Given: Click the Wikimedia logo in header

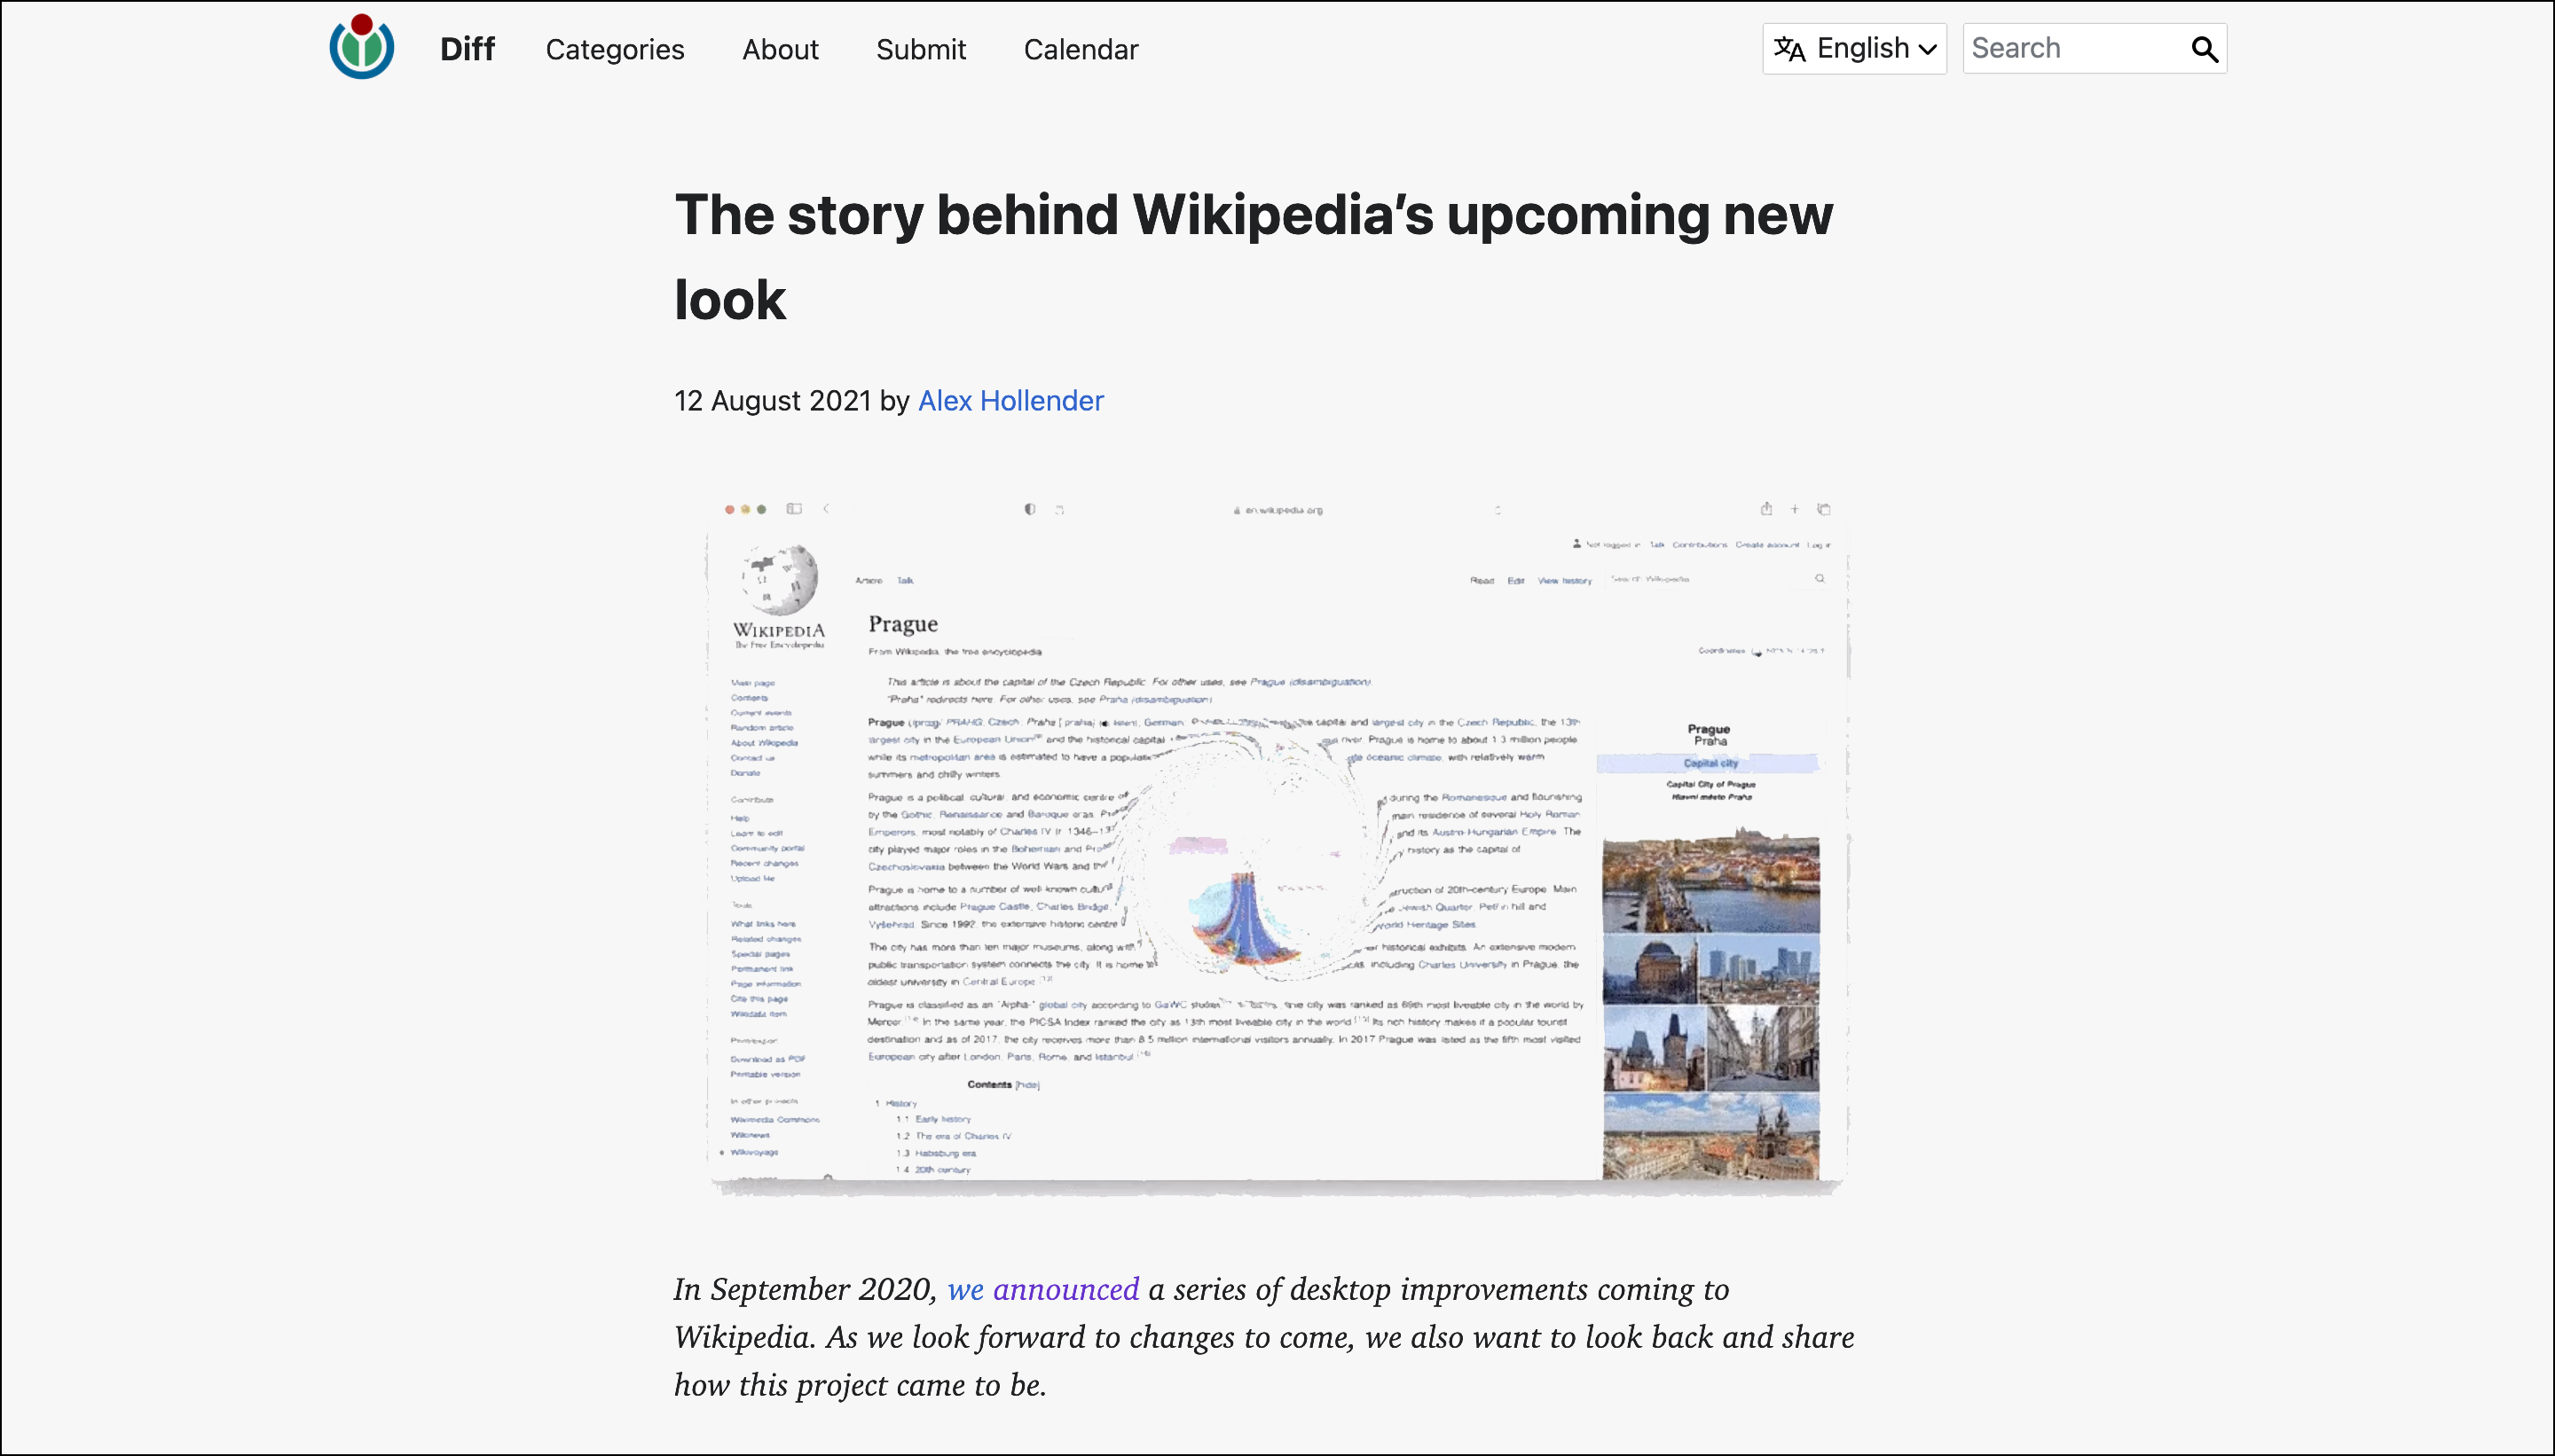Looking at the screenshot, I should [x=361, y=47].
